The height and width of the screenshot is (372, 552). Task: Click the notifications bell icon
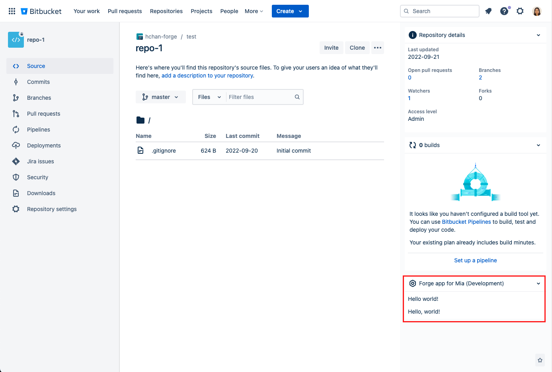coord(488,11)
